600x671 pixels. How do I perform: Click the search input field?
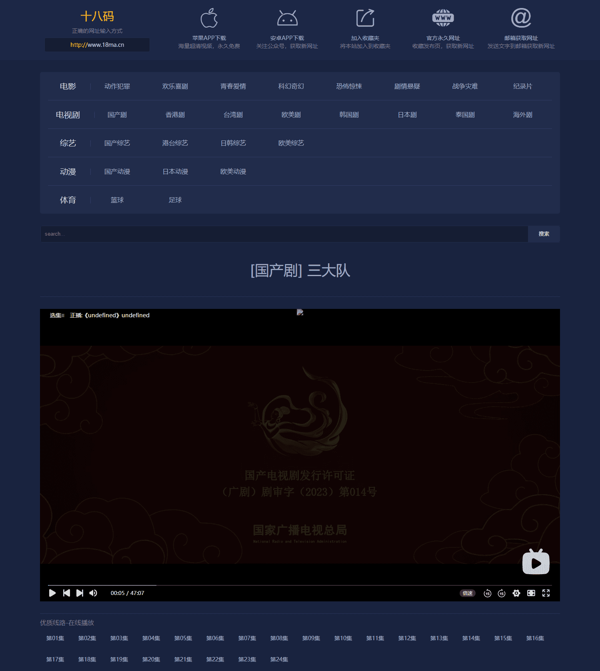284,234
